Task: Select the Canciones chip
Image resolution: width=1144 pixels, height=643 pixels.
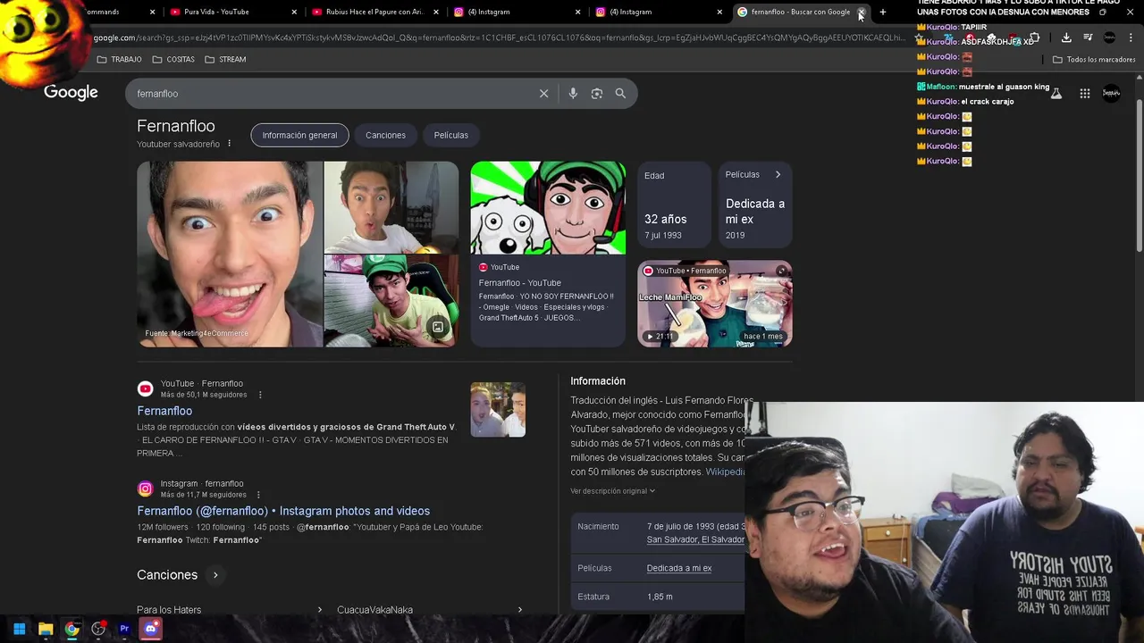Action: click(385, 135)
